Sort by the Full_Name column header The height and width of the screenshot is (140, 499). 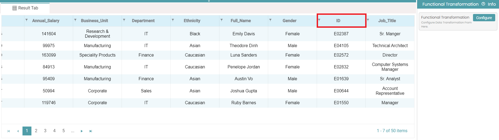[x=241, y=21]
